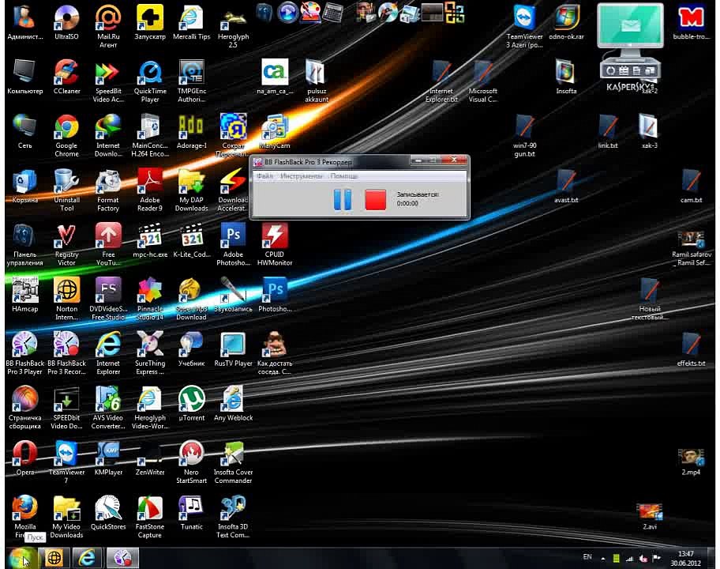
Task: Select the UltraISO desktop icon
Action: pos(66,22)
